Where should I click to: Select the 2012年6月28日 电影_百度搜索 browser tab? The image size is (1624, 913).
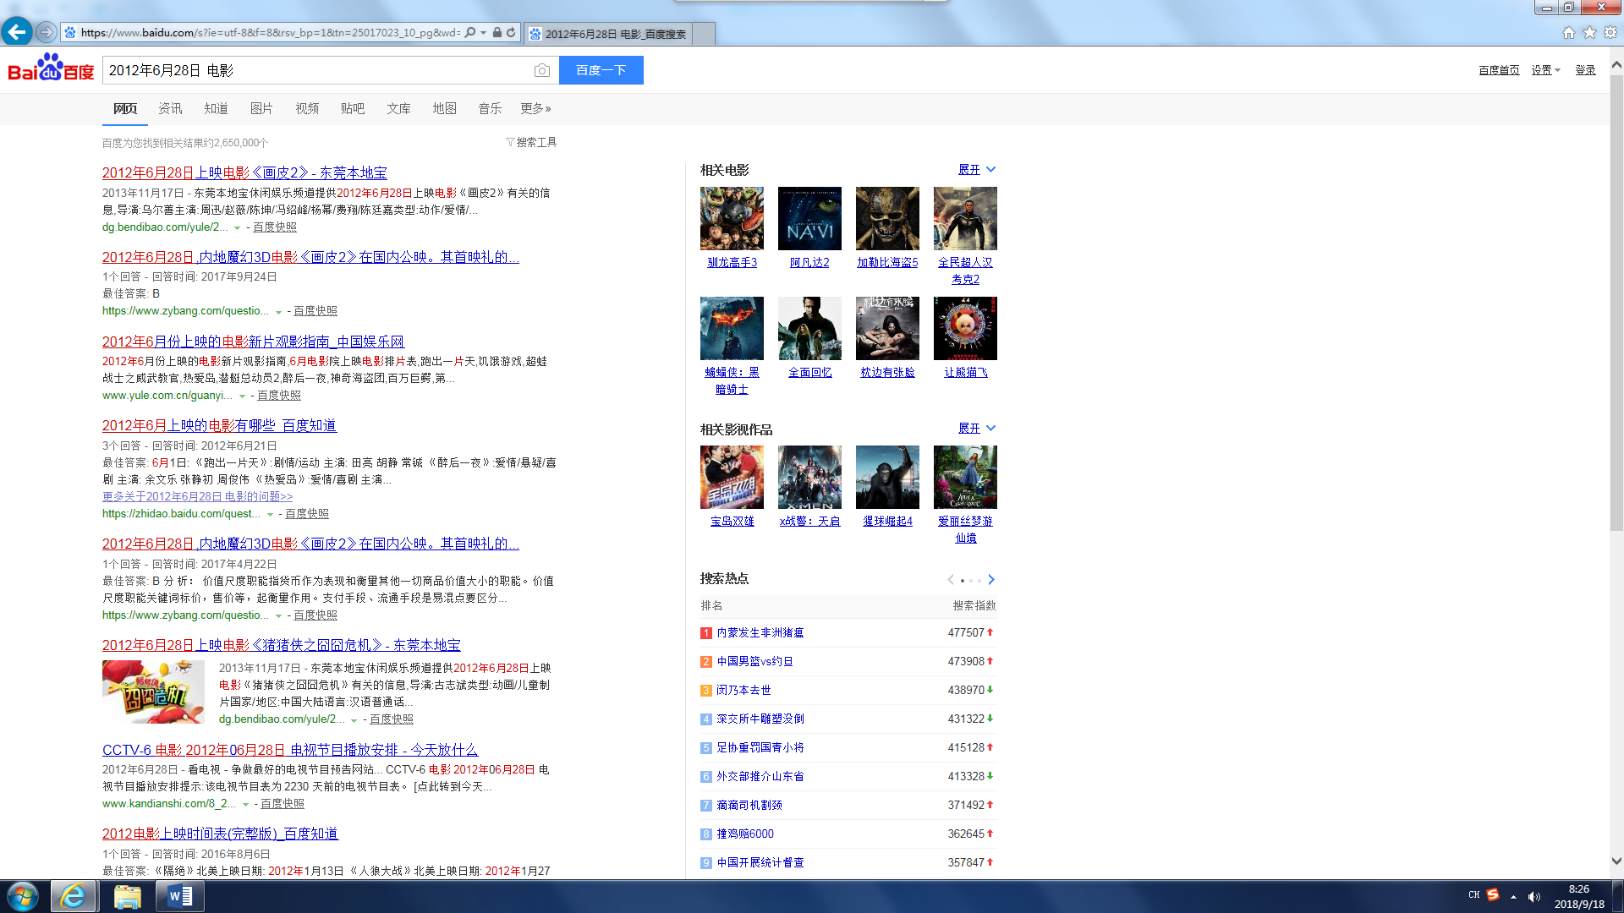click(609, 34)
